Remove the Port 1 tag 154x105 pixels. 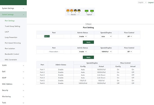tap(49, 37)
